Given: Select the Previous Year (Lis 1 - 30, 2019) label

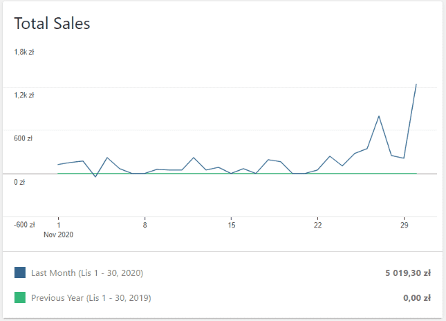Looking at the screenshot, I should pos(91,298).
